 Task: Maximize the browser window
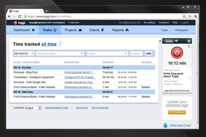click(x=188, y=7)
